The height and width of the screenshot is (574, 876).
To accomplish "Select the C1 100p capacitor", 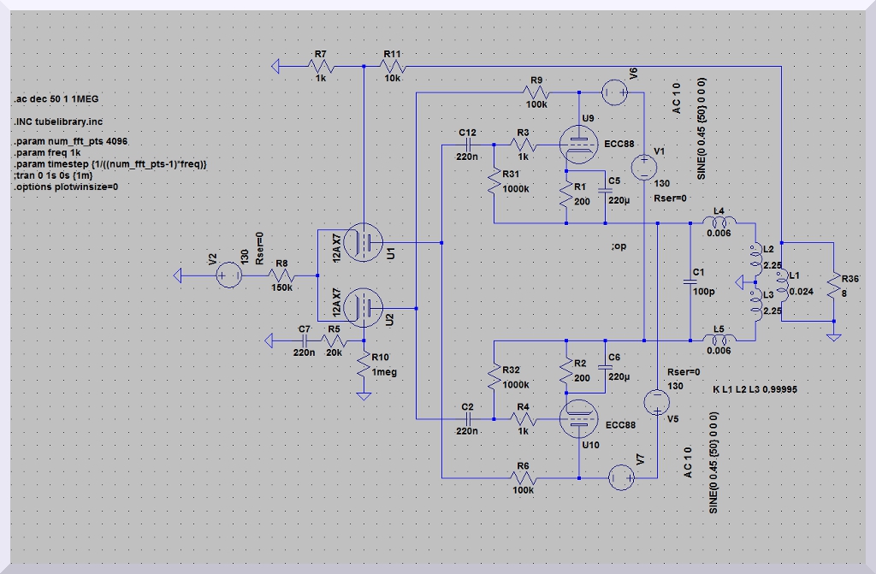I will tap(690, 280).
